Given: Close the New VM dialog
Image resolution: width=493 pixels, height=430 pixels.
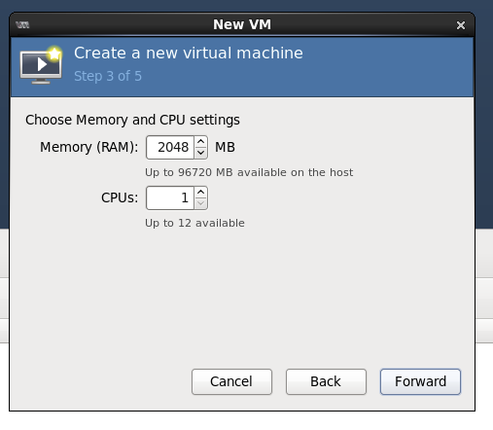Looking at the screenshot, I should (461, 25).
